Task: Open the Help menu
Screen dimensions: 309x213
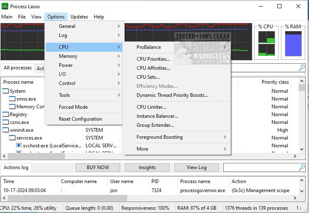Action: [99, 17]
